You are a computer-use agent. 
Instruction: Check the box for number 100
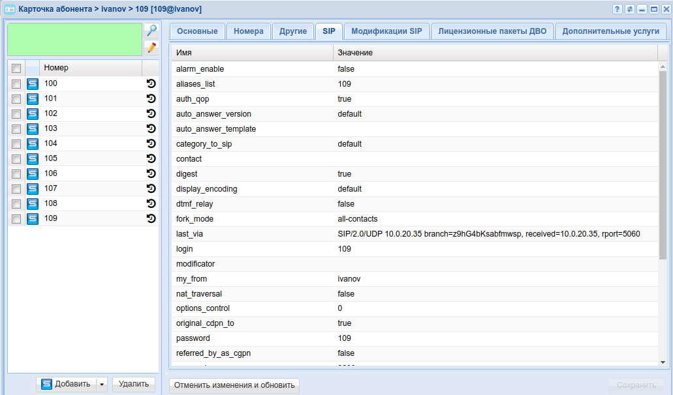16,84
